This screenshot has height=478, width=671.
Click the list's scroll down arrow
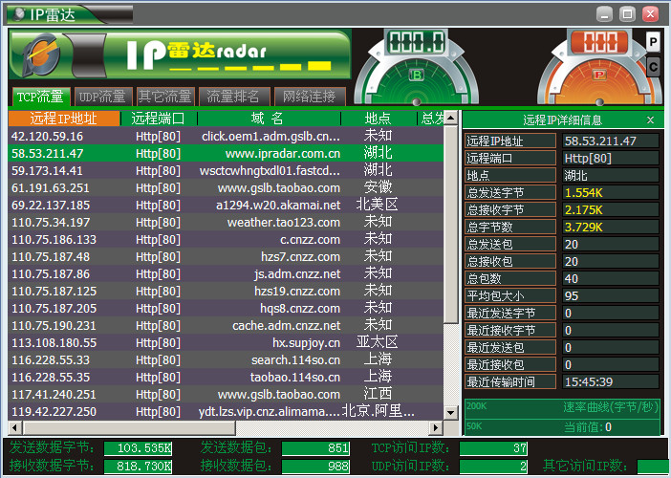point(450,413)
